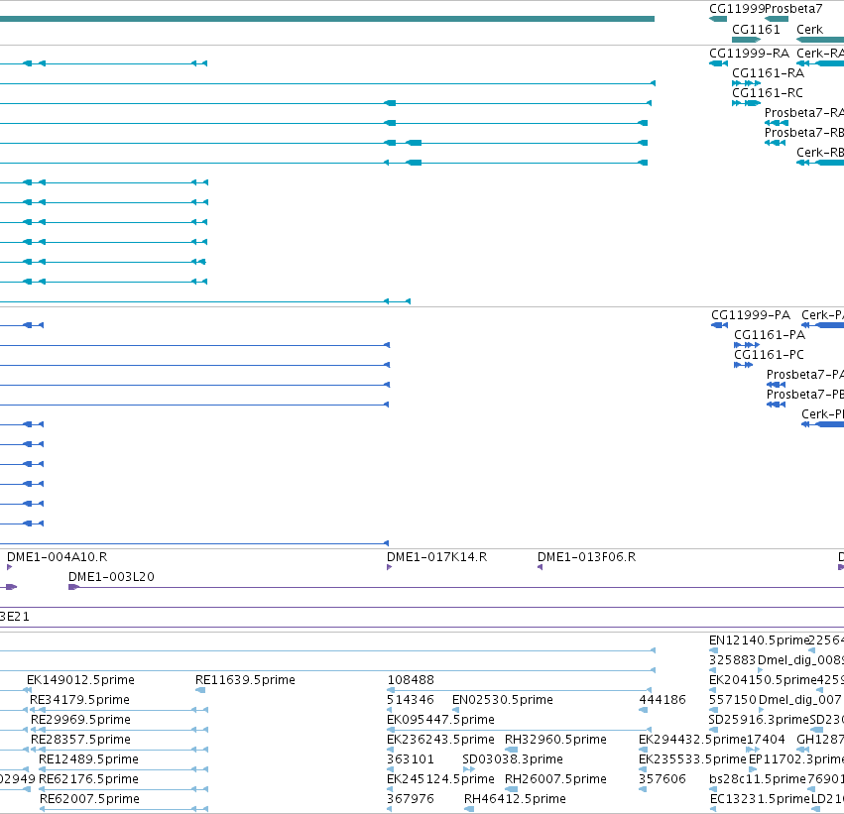Select EST RE12489.5prime
844x814 pixels.
point(88,759)
